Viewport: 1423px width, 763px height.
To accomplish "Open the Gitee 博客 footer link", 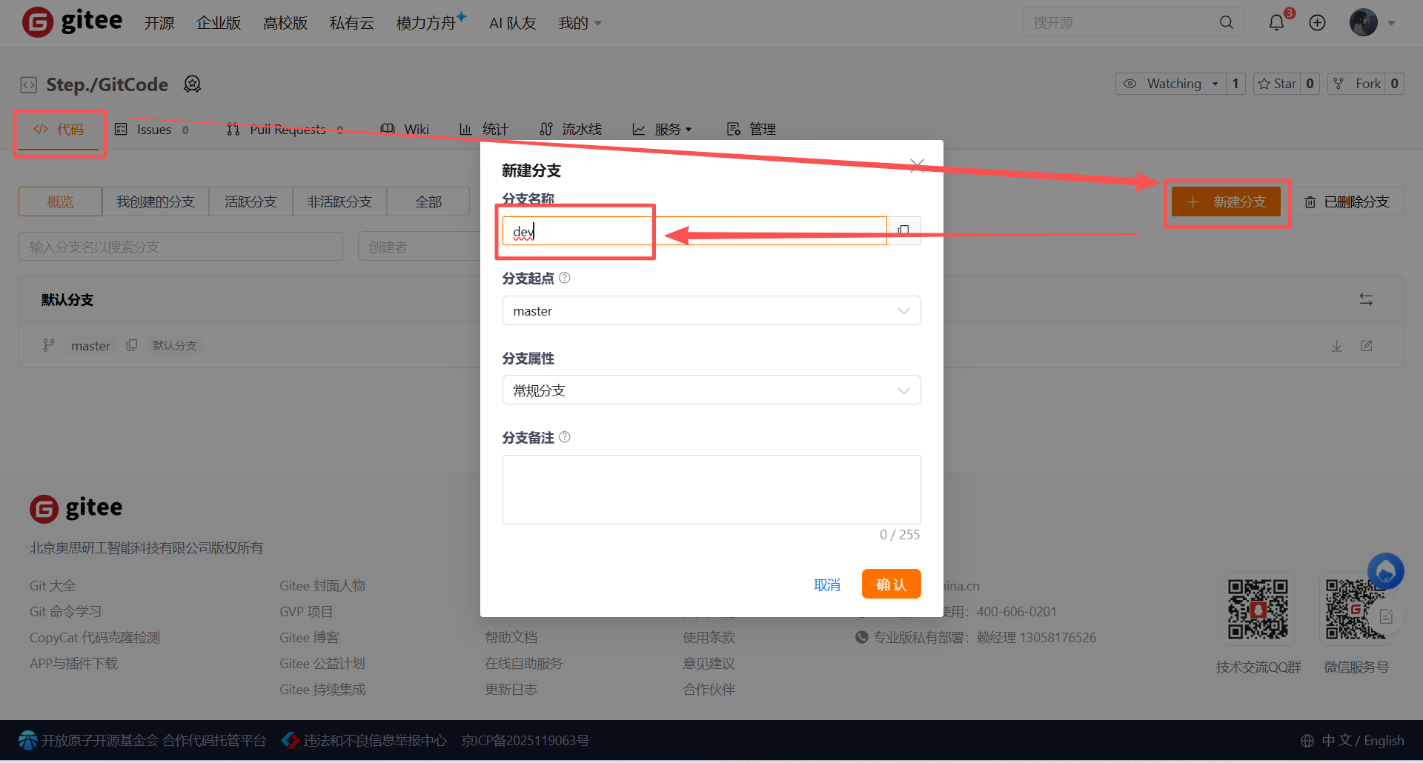I will [309, 638].
